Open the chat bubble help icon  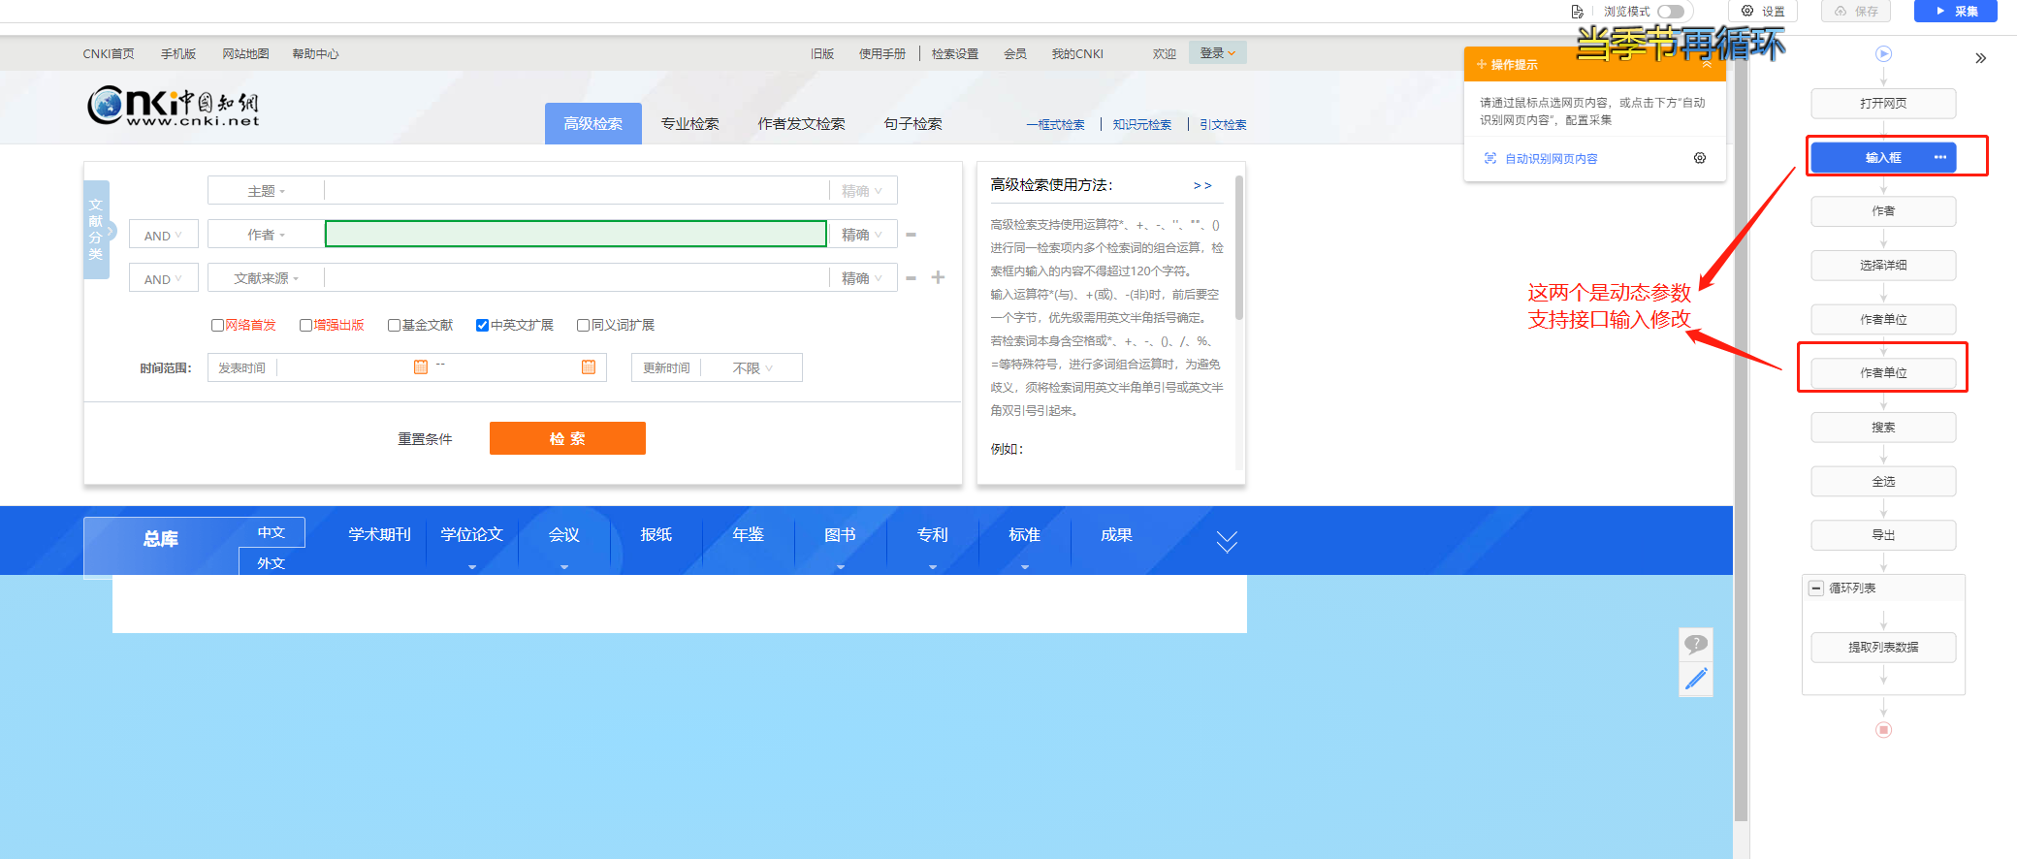click(x=1695, y=644)
